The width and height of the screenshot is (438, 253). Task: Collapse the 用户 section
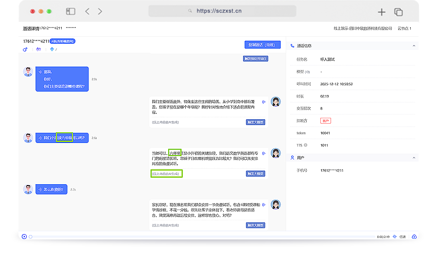(x=414, y=158)
